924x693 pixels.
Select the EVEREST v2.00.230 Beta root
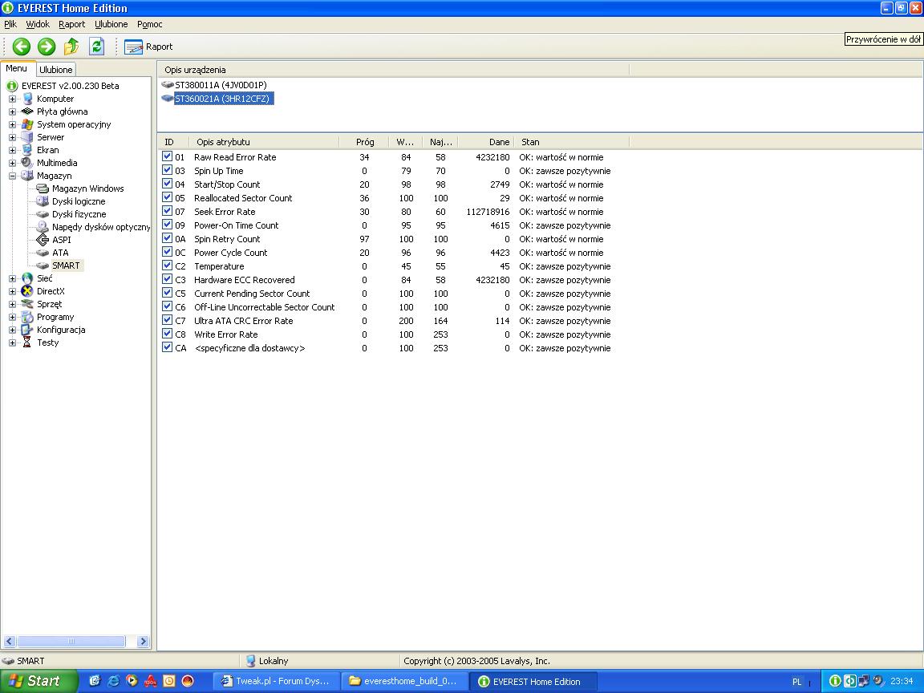pyautogui.click(x=70, y=86)
